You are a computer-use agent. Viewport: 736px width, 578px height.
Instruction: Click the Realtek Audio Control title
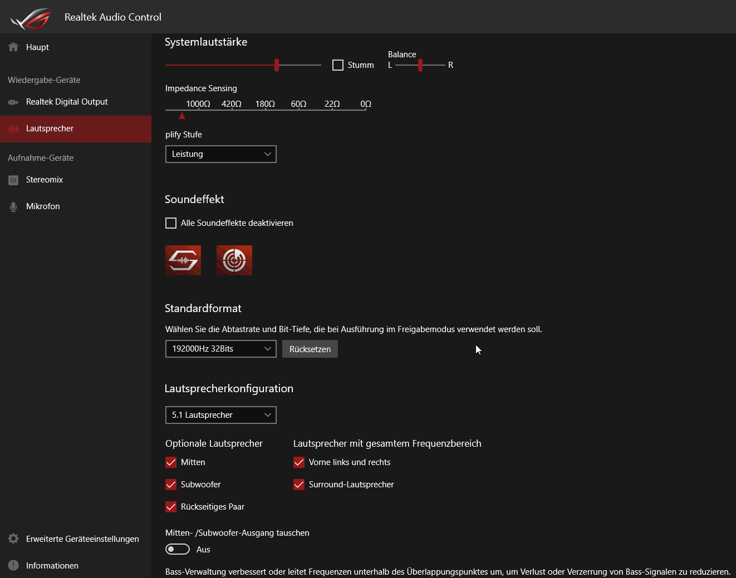click(113, 17)
